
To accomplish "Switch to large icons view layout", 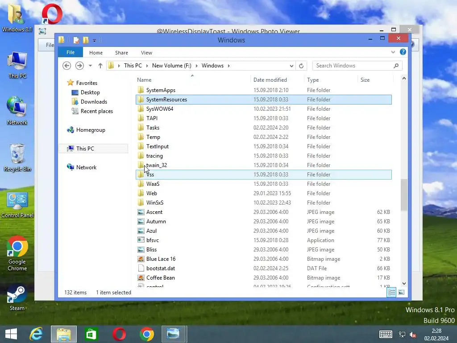I will coord(401,292).
